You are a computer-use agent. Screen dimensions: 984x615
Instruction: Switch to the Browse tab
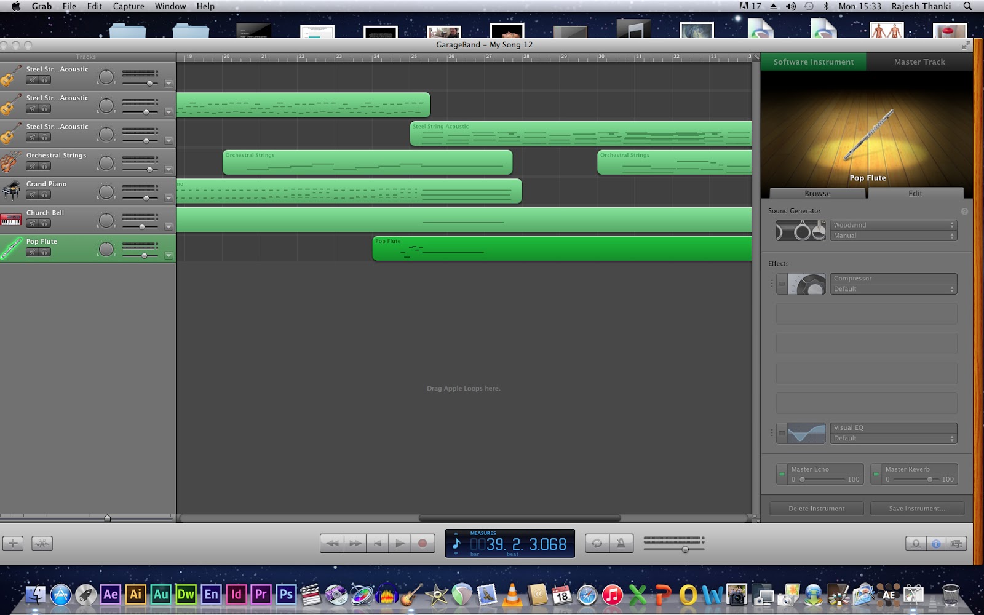coord(817,193)
